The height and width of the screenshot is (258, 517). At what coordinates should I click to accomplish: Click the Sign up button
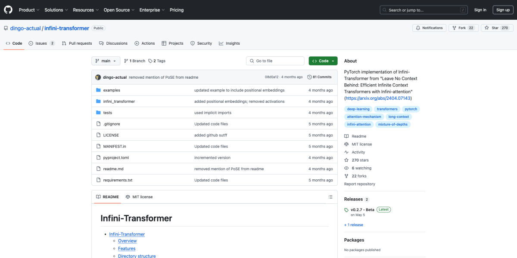pos(503,10)
